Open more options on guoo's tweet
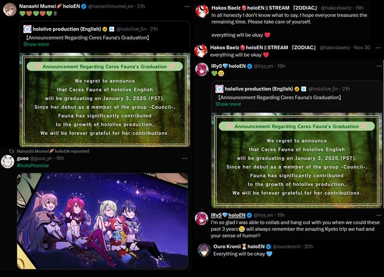 pyautogui.click(x=185, y=158)
